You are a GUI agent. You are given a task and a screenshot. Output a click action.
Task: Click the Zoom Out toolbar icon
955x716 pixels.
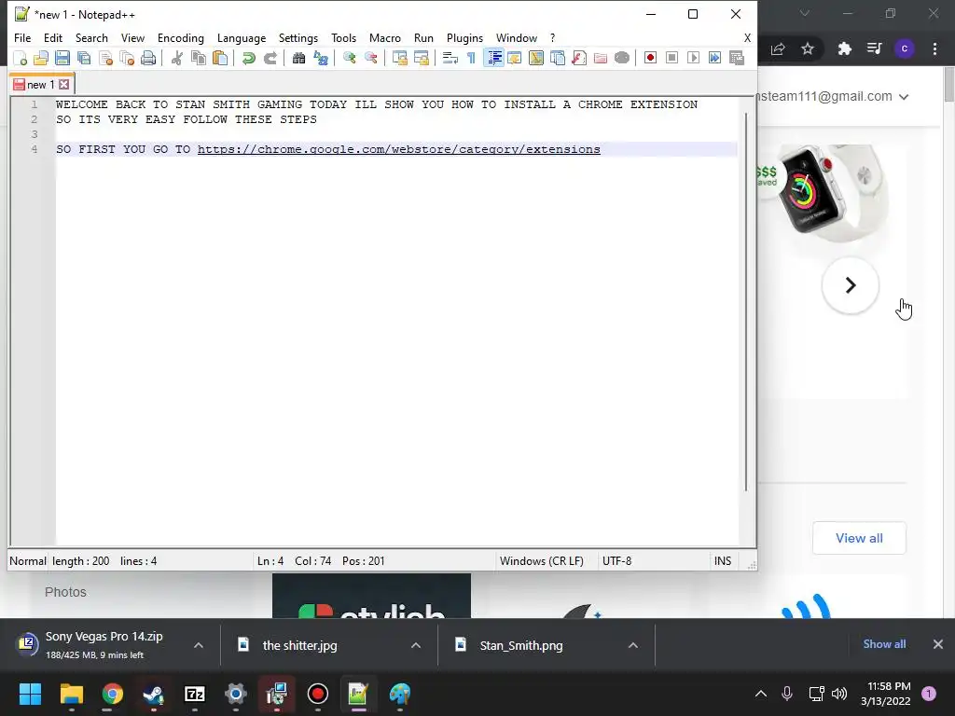(x=370, y=58)
